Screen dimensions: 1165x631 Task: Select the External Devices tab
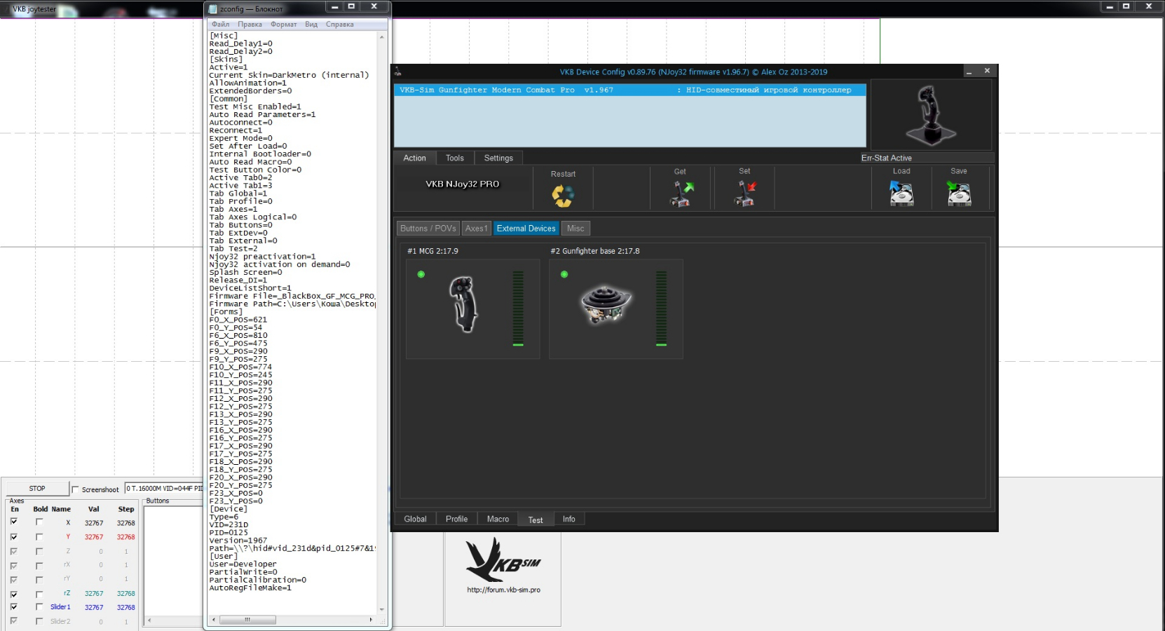click(x=526, y=229)
